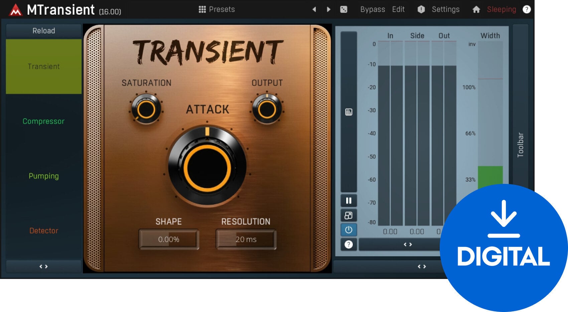This screenshot has height=312, width=568.
Task: Navigate to previous preset with the left arrow
Action: click(314, 9)
